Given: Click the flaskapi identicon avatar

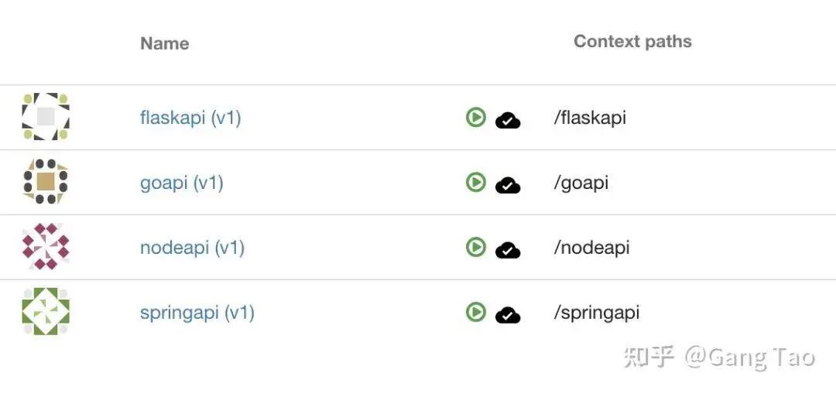Looking at the screenshot, I should 46,117.
